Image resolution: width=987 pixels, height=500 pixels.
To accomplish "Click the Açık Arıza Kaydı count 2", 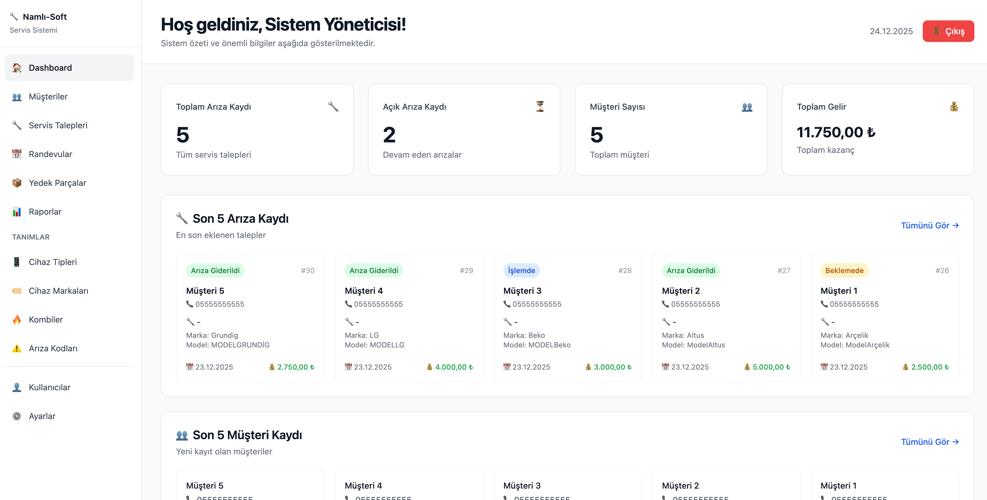I will click(x=389, y=135).
